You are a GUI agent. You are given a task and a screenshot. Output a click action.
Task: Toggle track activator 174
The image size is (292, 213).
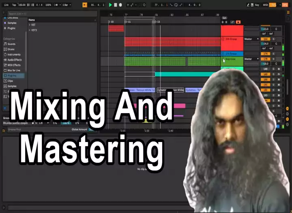click(265, 54)
